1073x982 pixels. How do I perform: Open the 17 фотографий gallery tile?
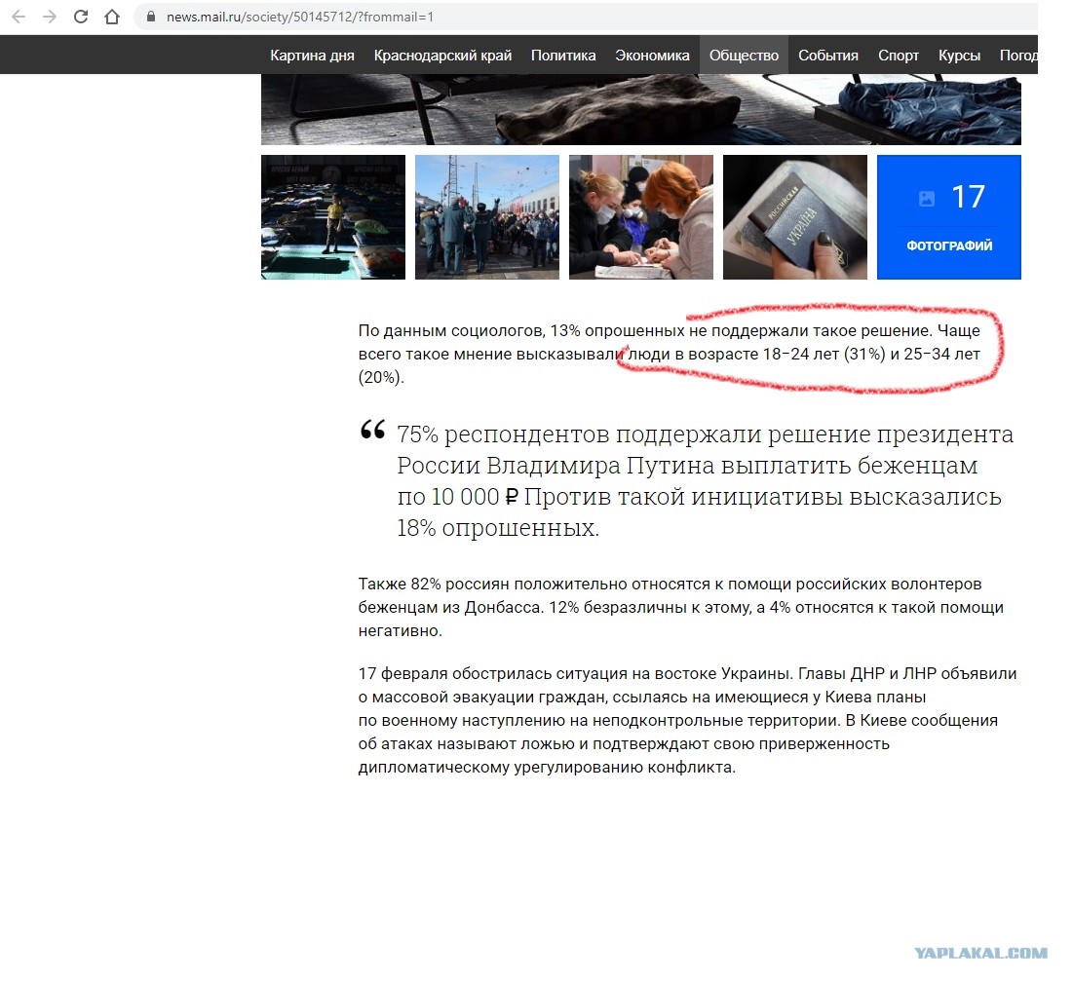pyautogui.click(x=949, y=217)
